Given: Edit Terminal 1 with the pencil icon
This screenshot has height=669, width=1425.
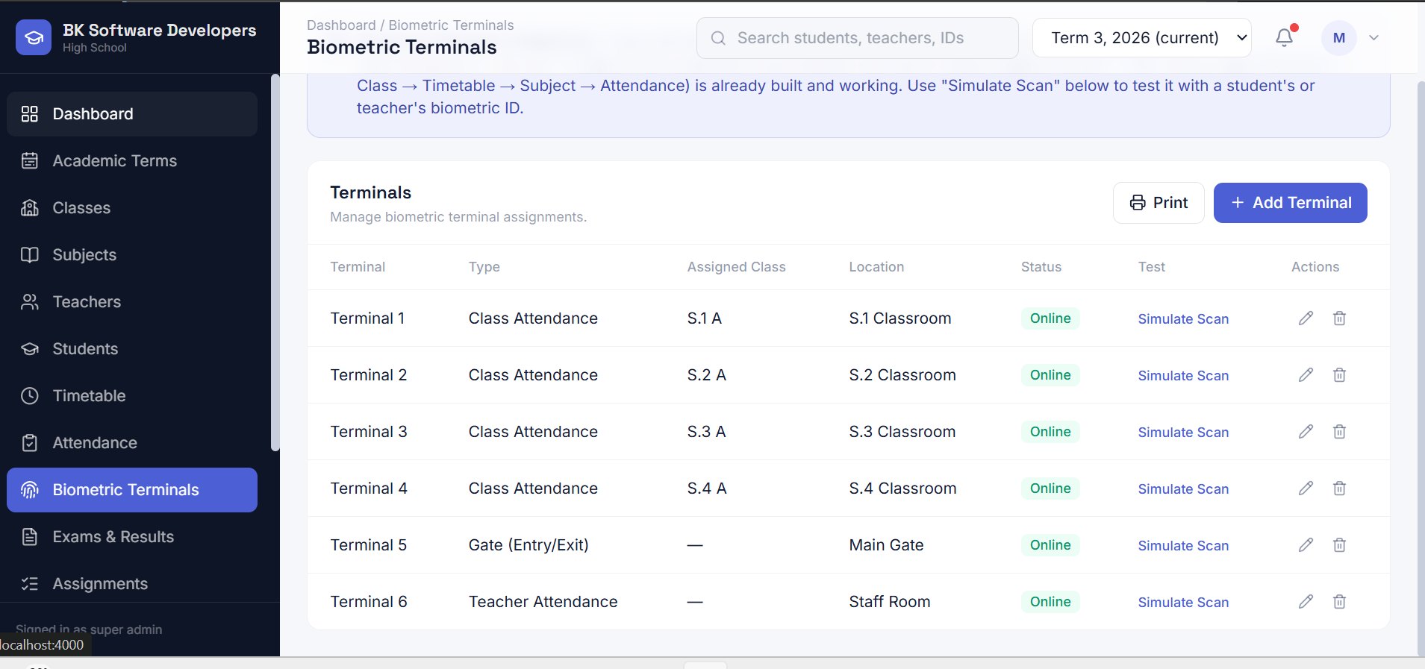Looking at the screenshot, I should [x=1306, y=318].
